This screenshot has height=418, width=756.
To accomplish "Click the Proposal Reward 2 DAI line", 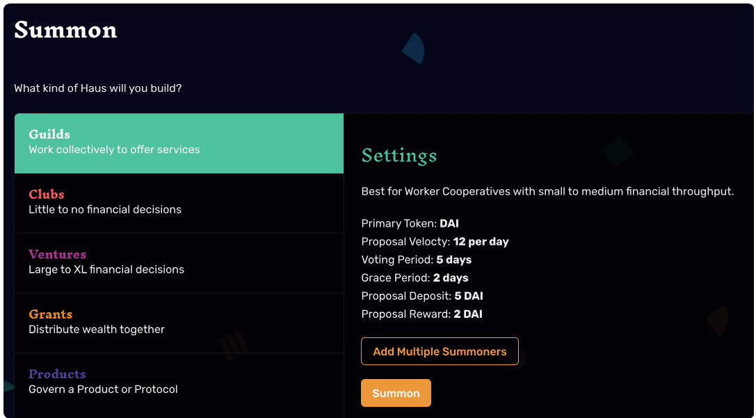I will coord(422,314).
